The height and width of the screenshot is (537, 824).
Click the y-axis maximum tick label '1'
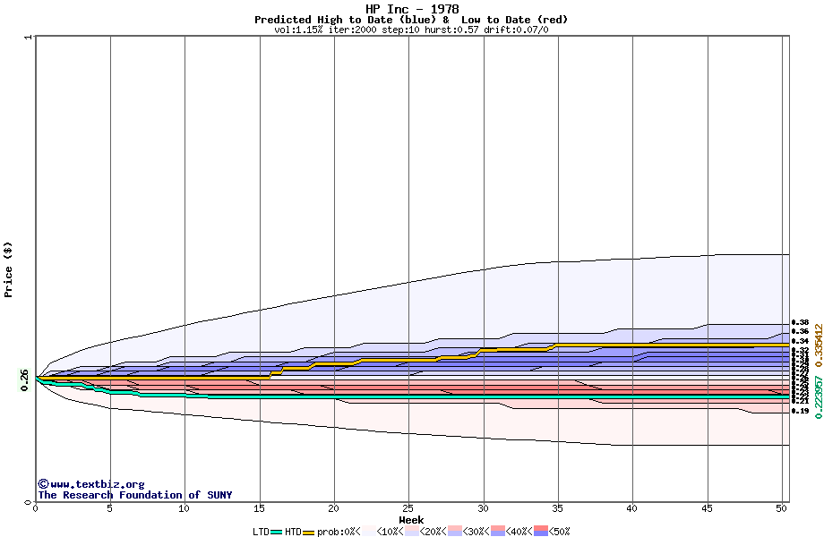tap(28, 37)
